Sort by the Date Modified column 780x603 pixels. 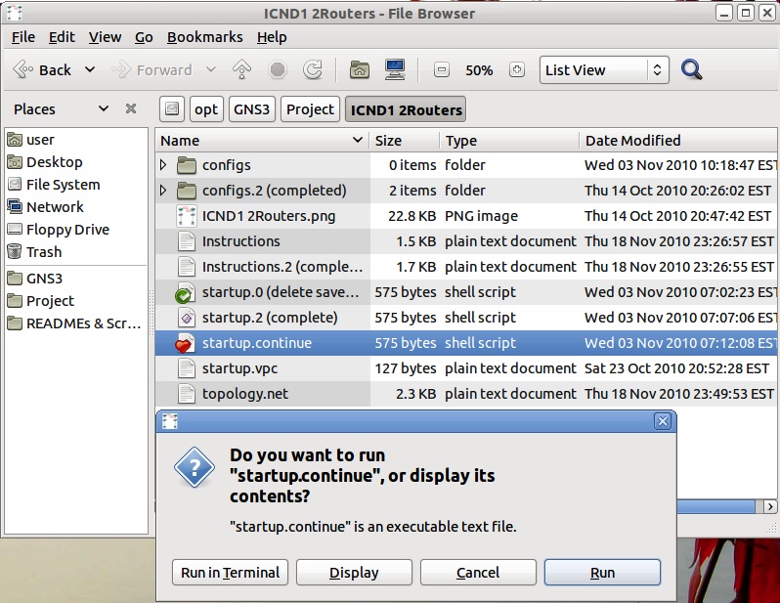pyautogui.click(x=632, y=141)
